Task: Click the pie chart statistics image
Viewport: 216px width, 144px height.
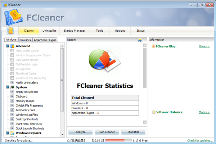Action: [x=105, y=61]
